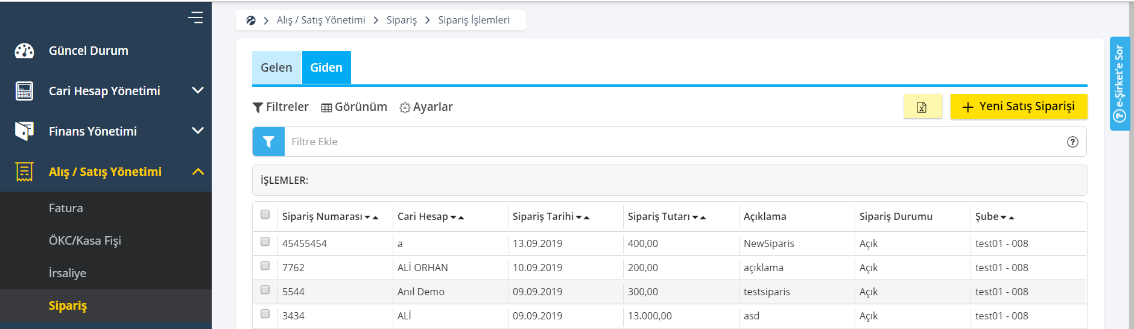Viewport: 1134px width, 329px height.
Task: Click the NewSiparis description cell
Action: pyautogui.click(x=769, y=243)
